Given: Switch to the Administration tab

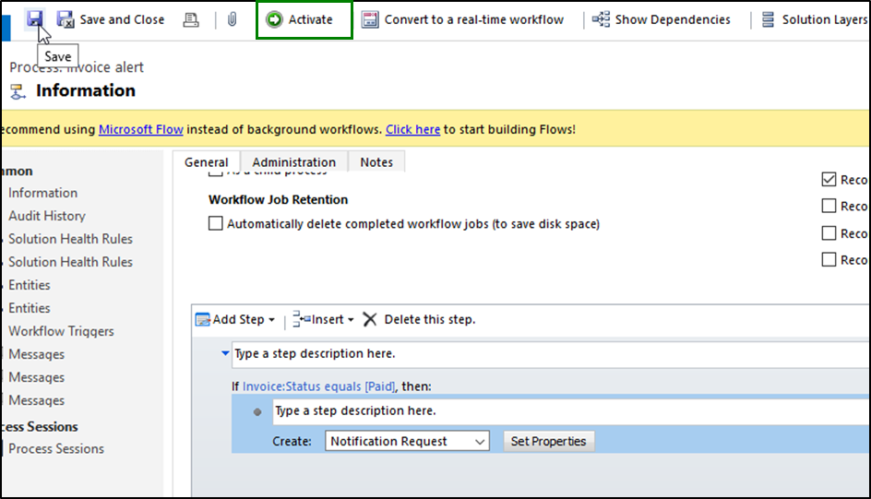Looking at the screenshot, I should point(293,162).
